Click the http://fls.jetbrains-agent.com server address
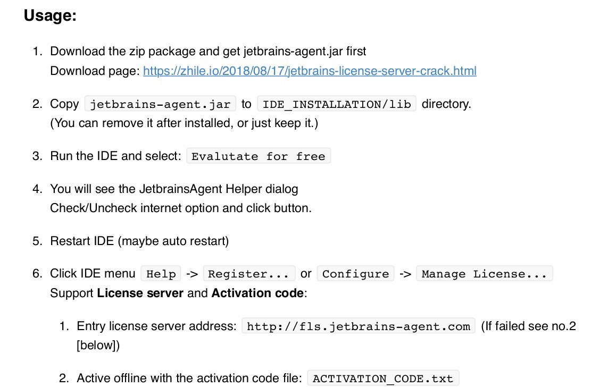Viewport: 616px width, 387px height. [x=359, y=326]
